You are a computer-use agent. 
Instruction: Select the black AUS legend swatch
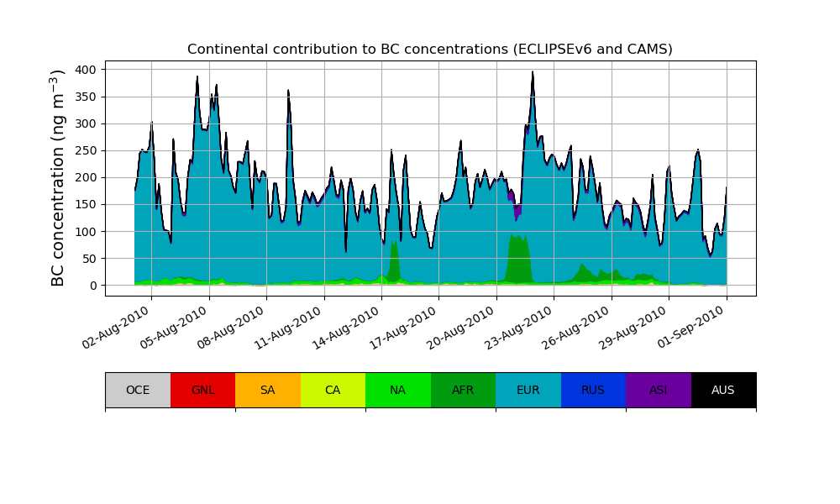pos(723,390)
